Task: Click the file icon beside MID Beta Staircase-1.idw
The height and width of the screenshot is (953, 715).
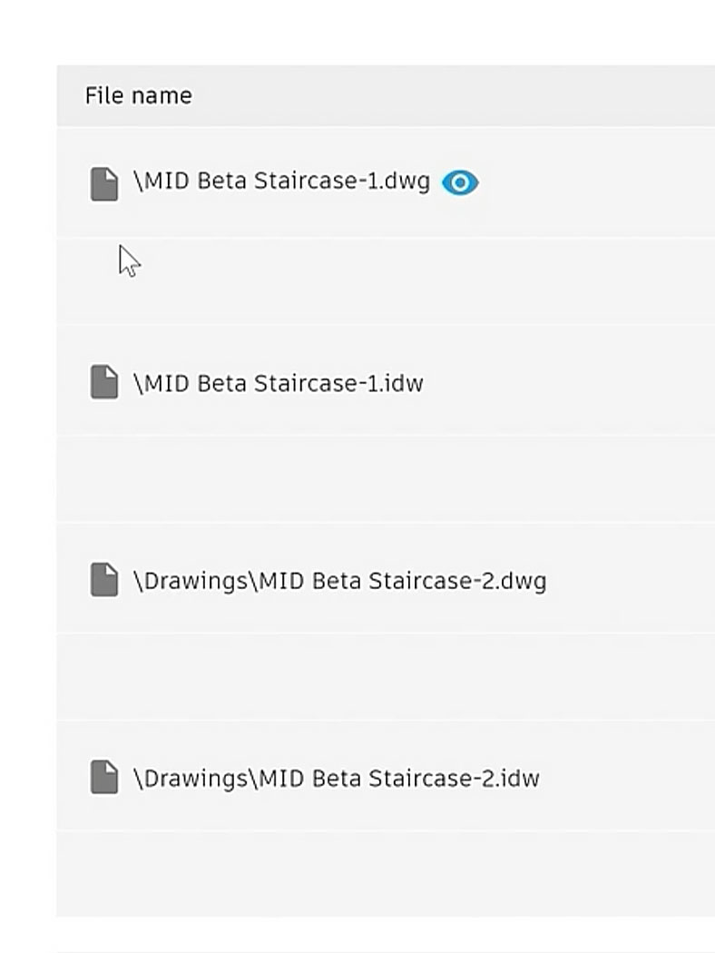Action: pyautogui.click(x=104, y=382)
